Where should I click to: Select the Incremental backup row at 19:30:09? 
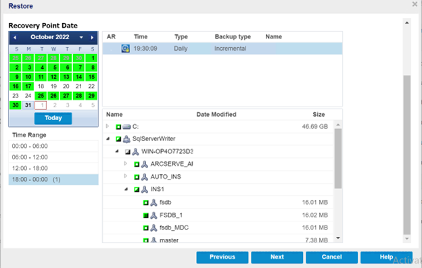[x=222, y=49]
